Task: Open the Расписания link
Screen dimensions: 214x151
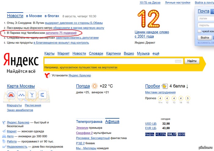Action: (33, 105)
